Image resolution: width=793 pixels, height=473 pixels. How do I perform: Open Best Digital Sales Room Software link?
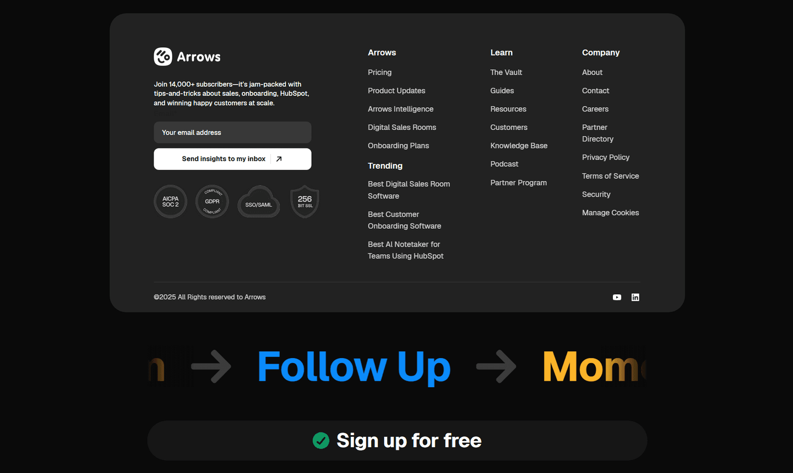[x=409, y=190]
